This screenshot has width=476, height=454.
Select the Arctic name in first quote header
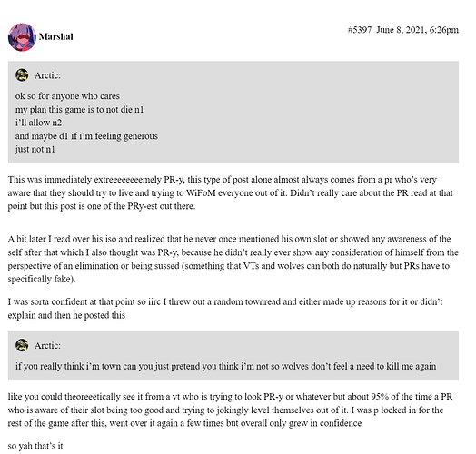pyautogui.click(x=47, y=75)
